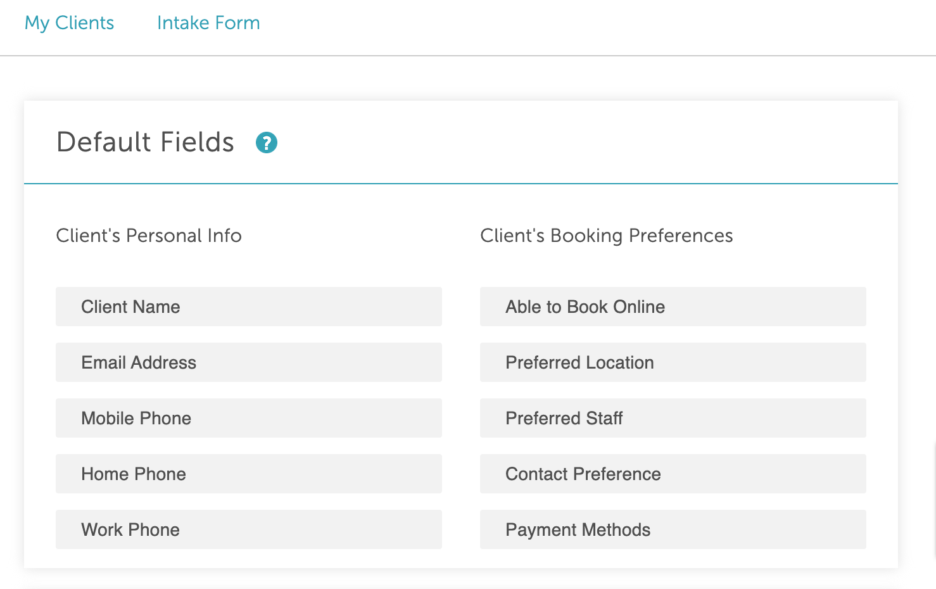Switch to the Intake Form tab

tap(208, 23)
